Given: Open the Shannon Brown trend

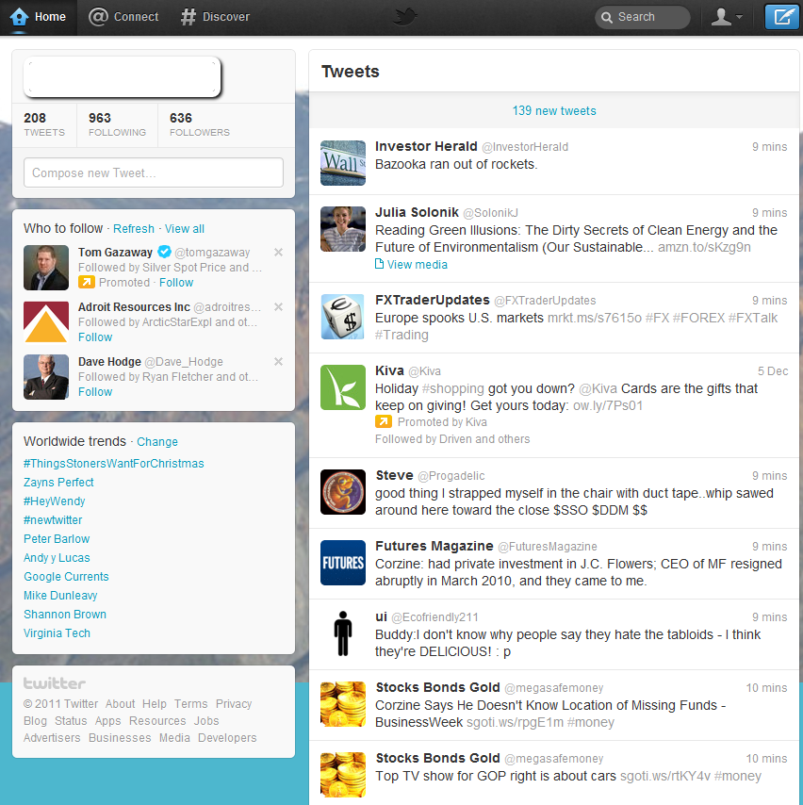Looking at the screenshot, I should [x=65, y=614].
